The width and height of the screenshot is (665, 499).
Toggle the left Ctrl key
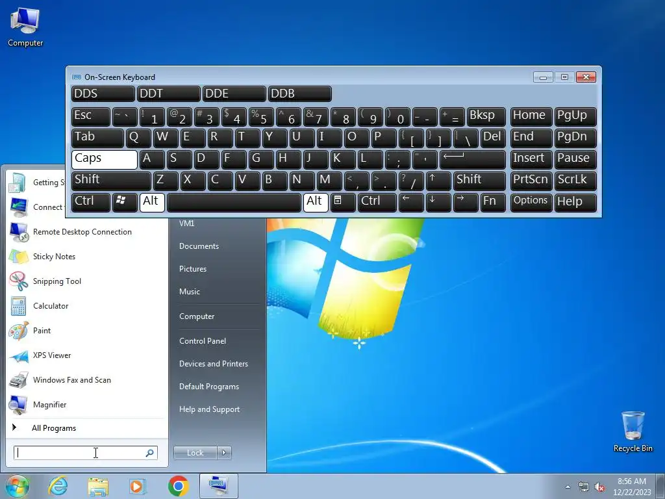tap(91, 203)
